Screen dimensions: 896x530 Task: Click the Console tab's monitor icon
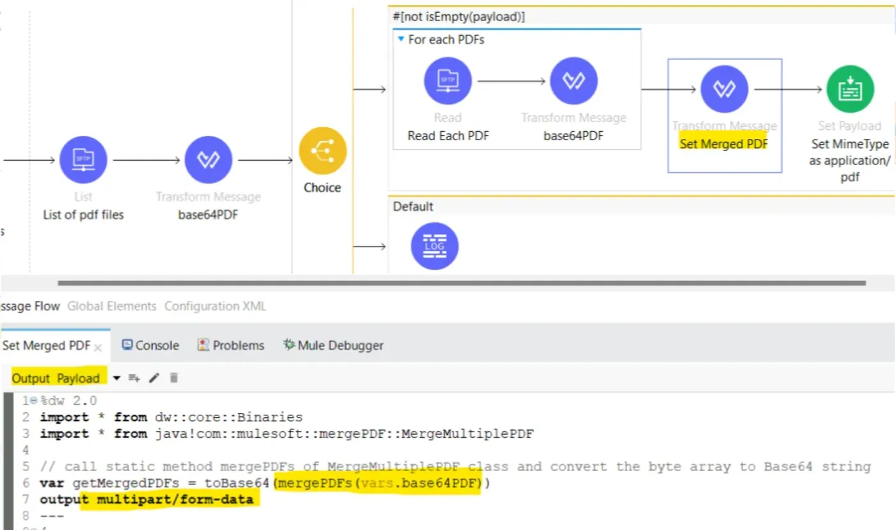click(127, 345)
